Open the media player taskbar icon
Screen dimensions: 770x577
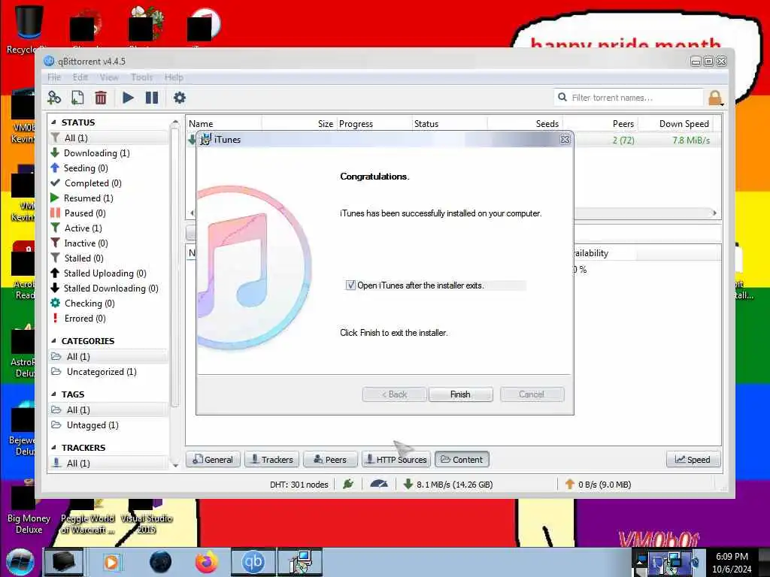(111, 562)
